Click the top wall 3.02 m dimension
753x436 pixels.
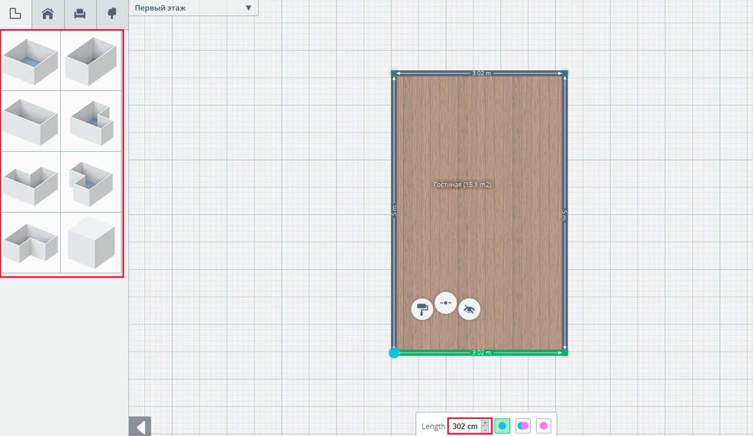pos(481,73)
